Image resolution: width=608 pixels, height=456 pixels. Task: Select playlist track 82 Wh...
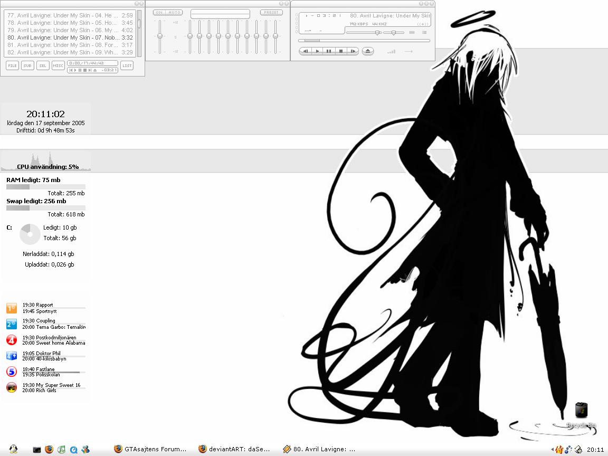(70, 52)
